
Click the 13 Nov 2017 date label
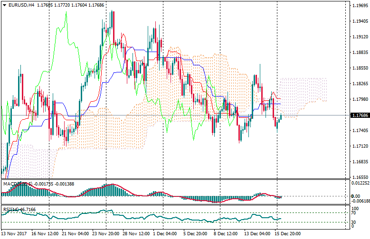point(13,234)
